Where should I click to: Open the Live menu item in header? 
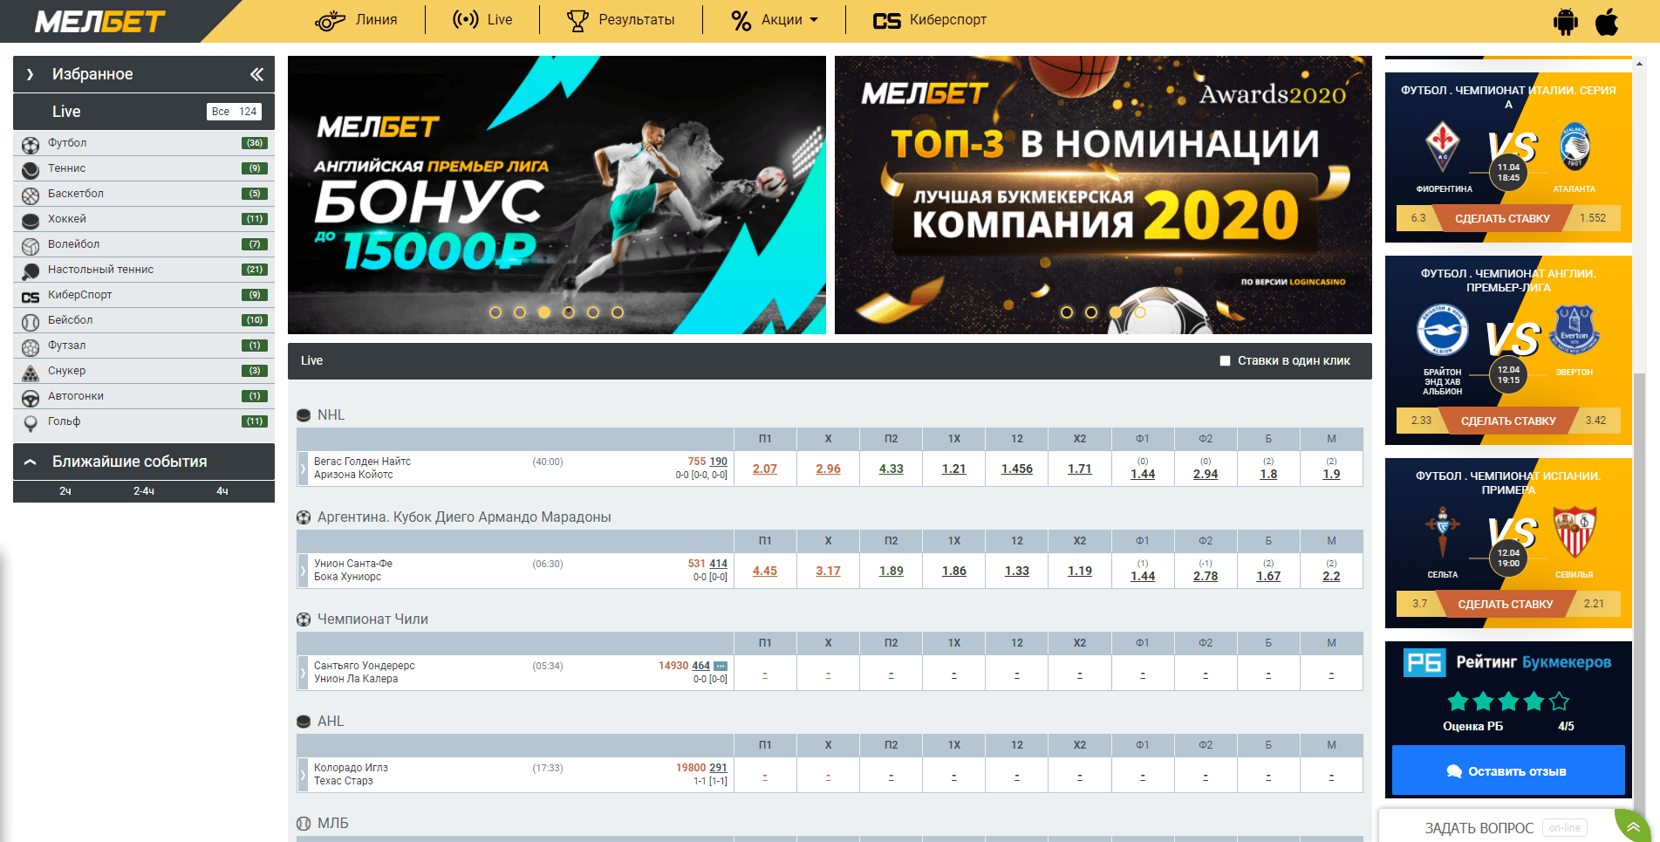point(482,20)
